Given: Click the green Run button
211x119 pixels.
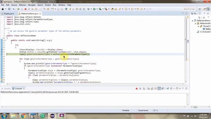Looking at the screenshot, I should pyautogui.click(x=94, y=9).
